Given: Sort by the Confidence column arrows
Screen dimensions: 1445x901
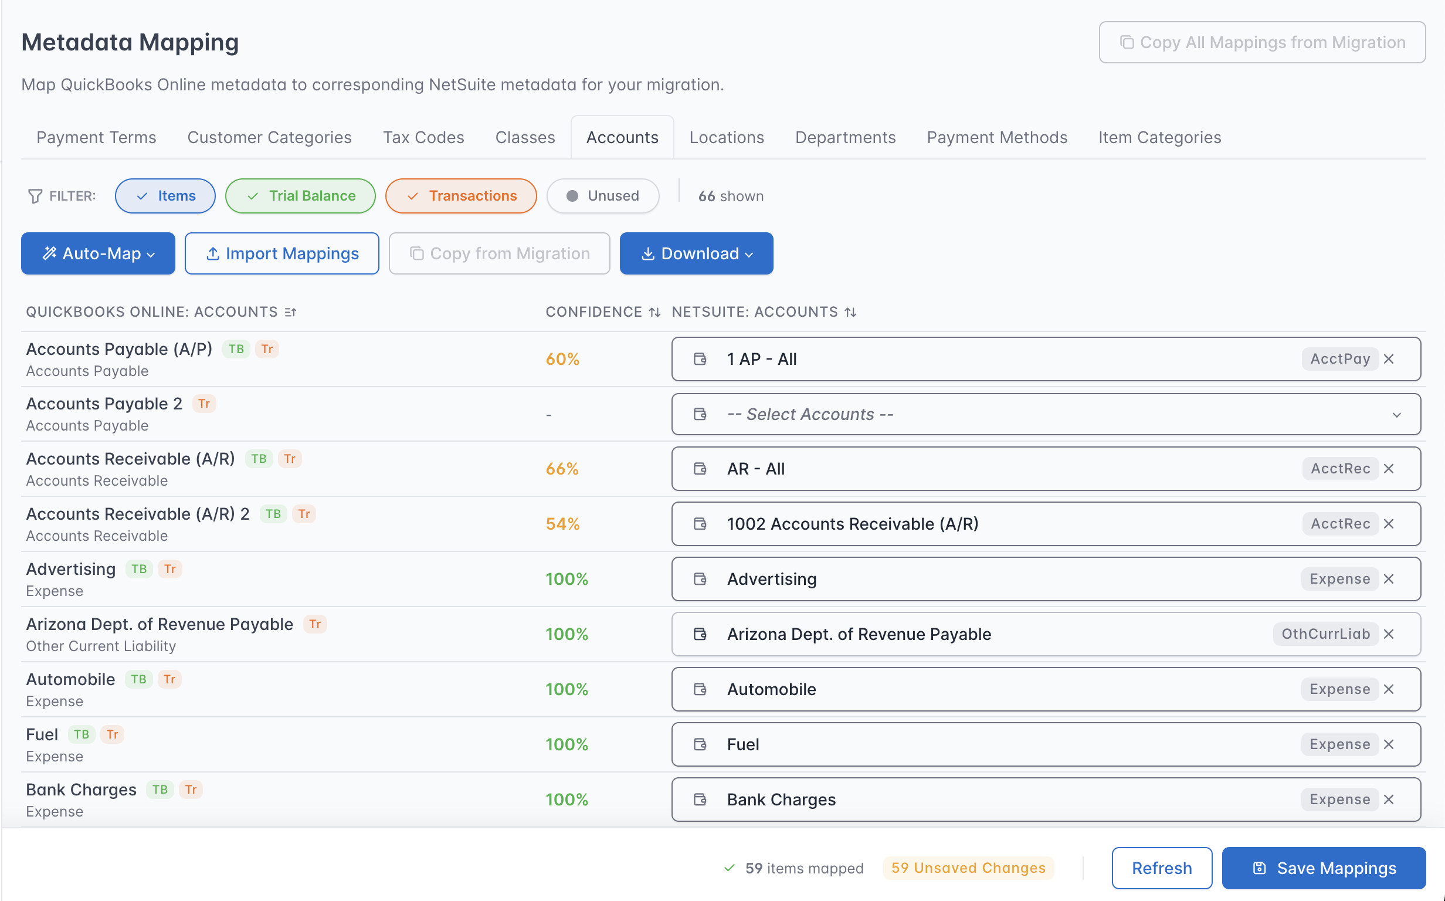Looking at the screenshot, I should tap(654, 312).
